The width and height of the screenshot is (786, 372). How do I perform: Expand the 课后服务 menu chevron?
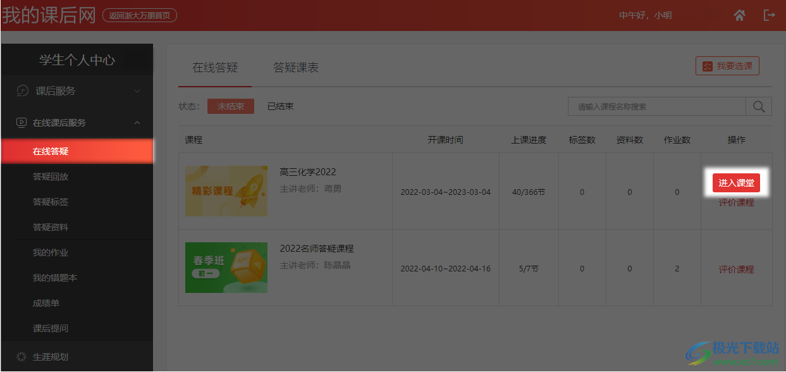click(x=137, y=92)
